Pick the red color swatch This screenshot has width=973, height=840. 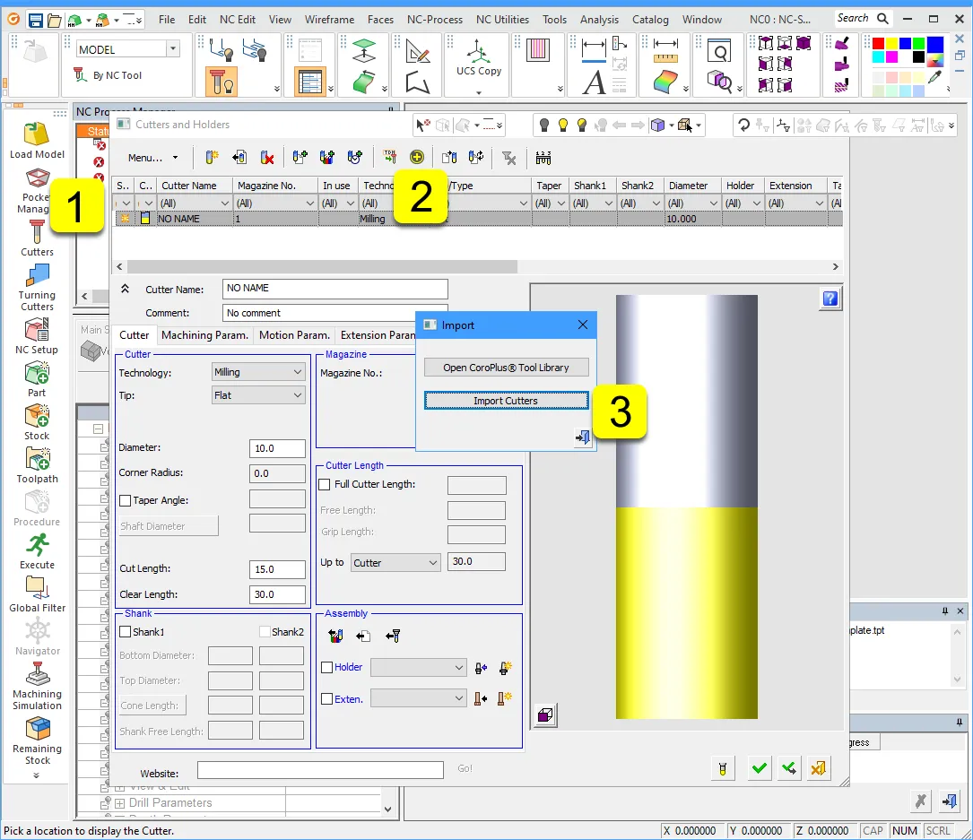879,44
